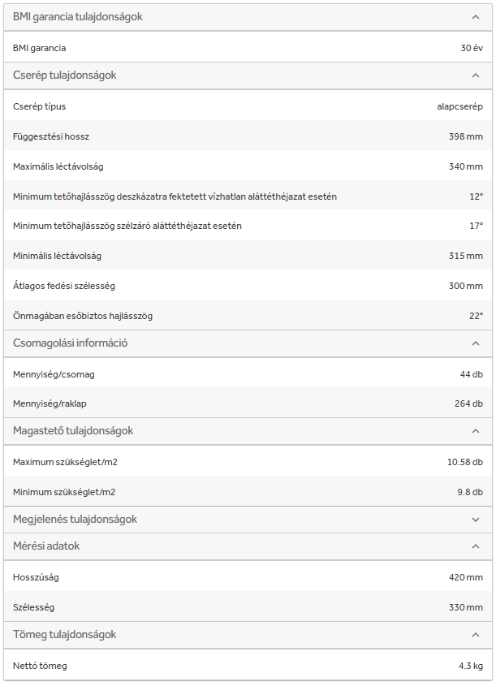
Task: Click the chevron icon on Tömeg tulajdonságok header
Action: click(476, 635)
